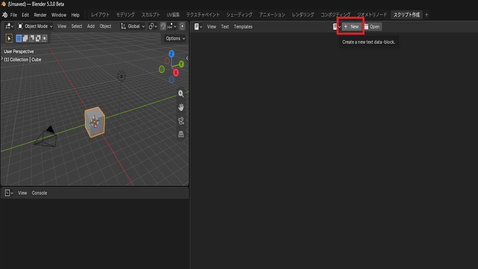The height and width of the screenshot is (269, 478).
Task: Switch to the コンポジティング workspace tab
Action: (x=336, y=15)
